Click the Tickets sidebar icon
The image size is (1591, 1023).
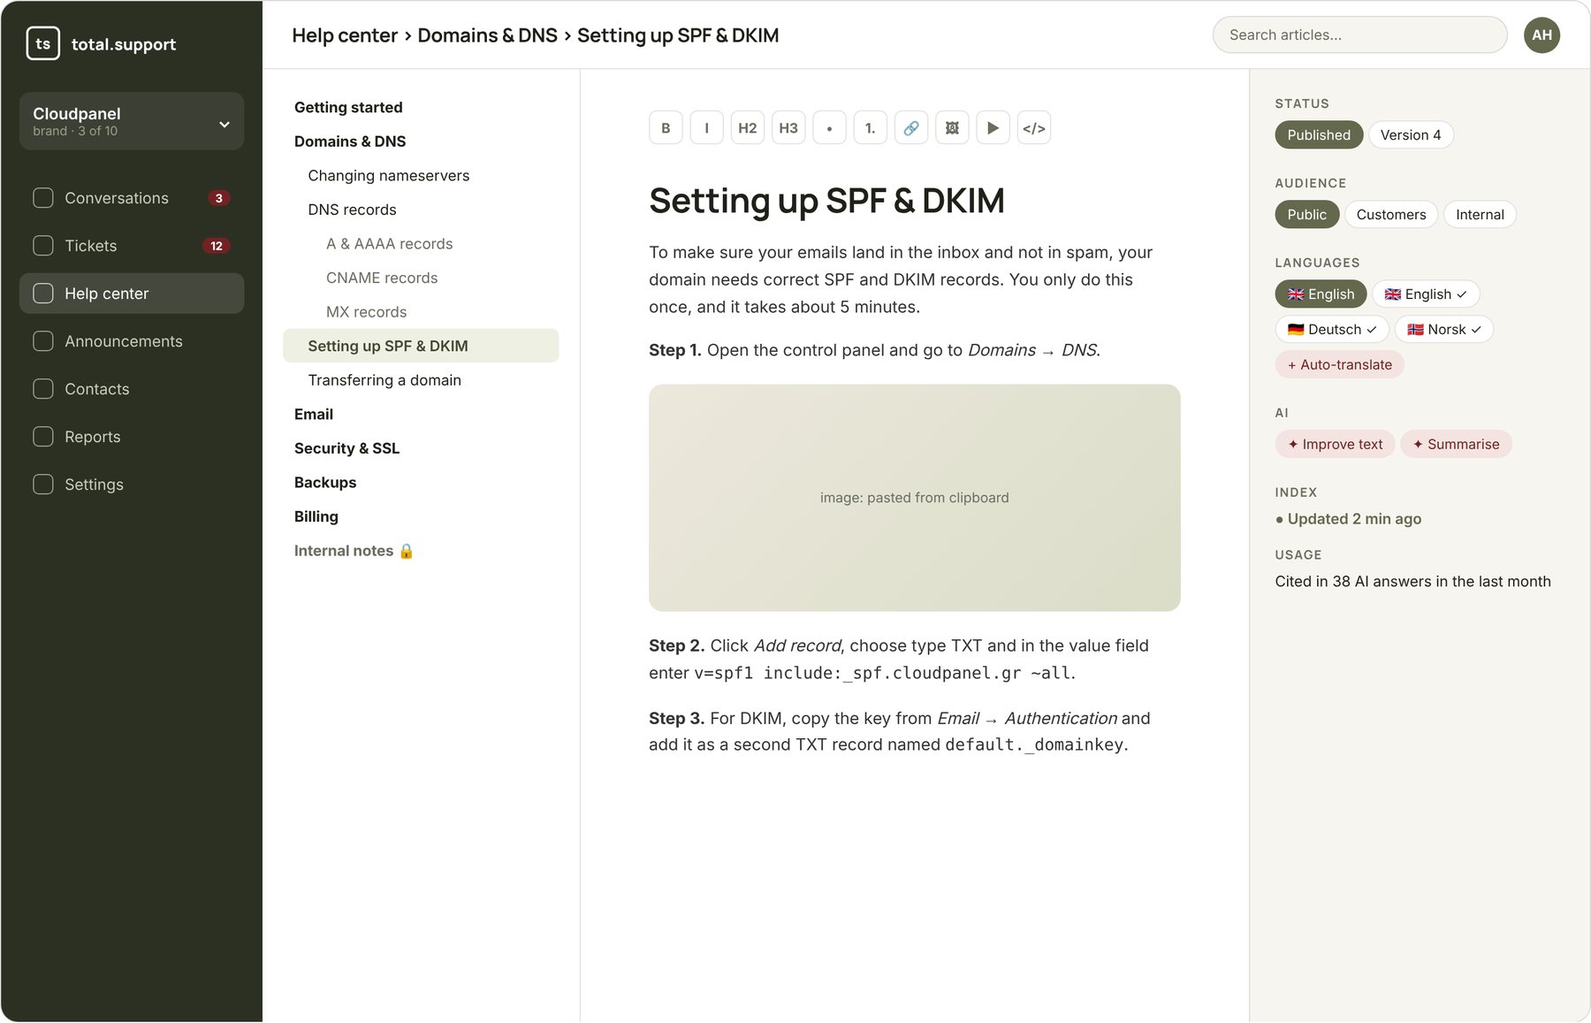point(43,246)
